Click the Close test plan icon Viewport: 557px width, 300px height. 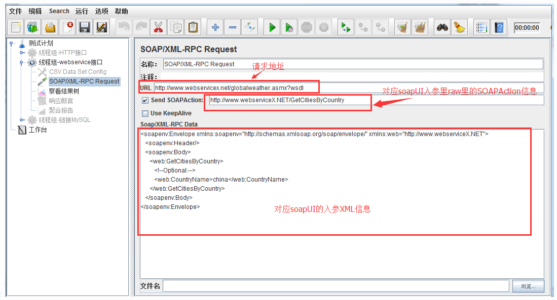click(67, 27)
